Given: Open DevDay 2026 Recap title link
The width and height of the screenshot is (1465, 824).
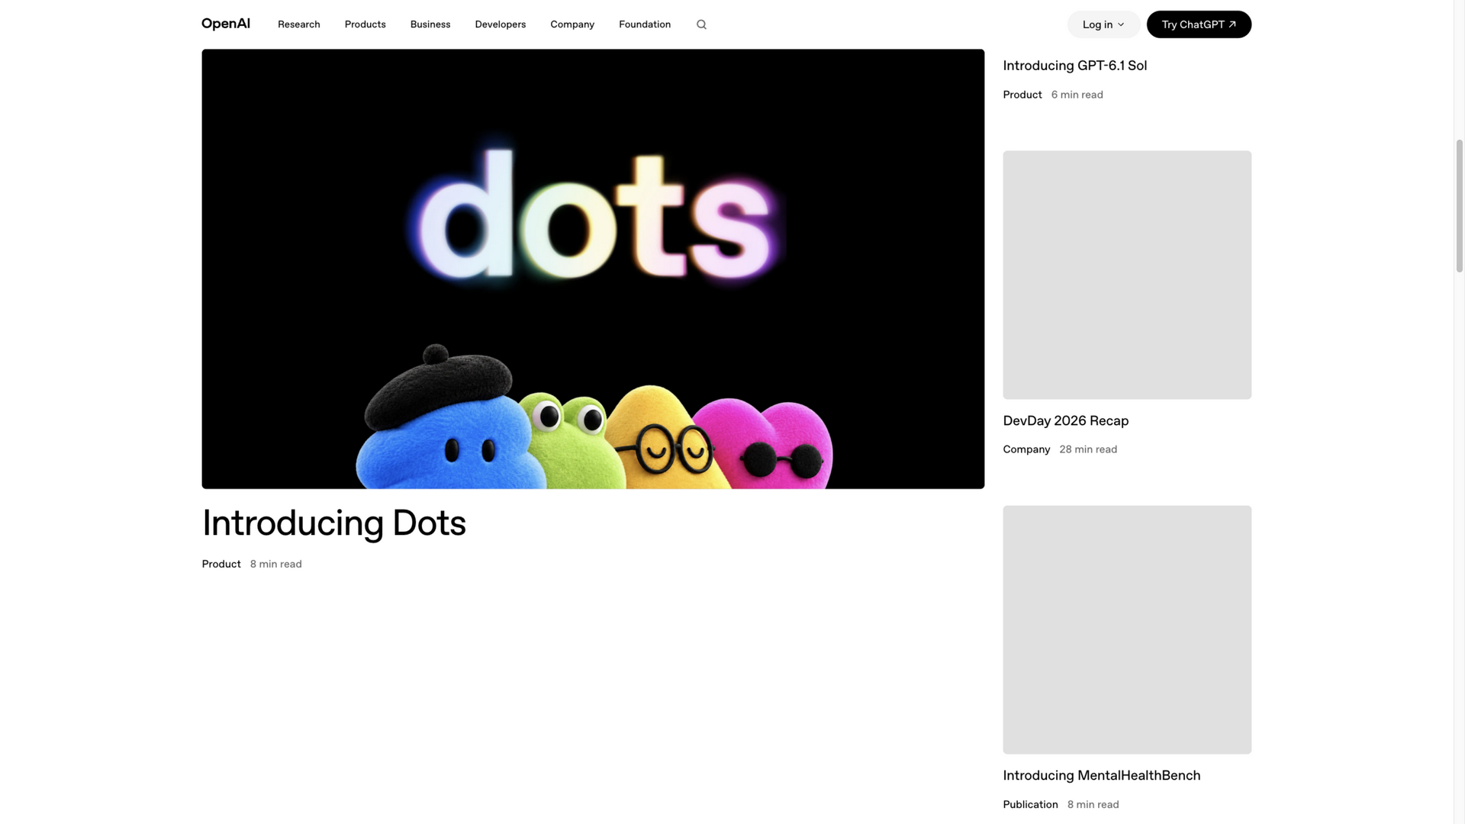Looking at the screenshot, I should [1066, 421].
